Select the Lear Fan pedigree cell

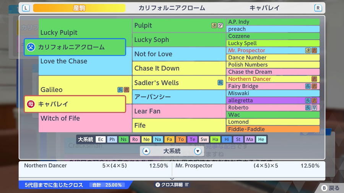pos(179,111)
